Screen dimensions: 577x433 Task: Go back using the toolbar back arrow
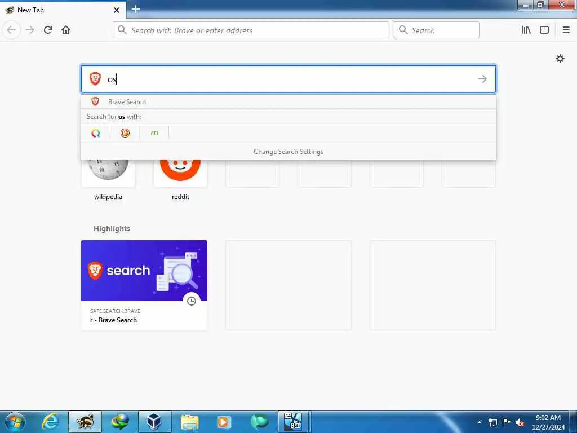(11, 30)
